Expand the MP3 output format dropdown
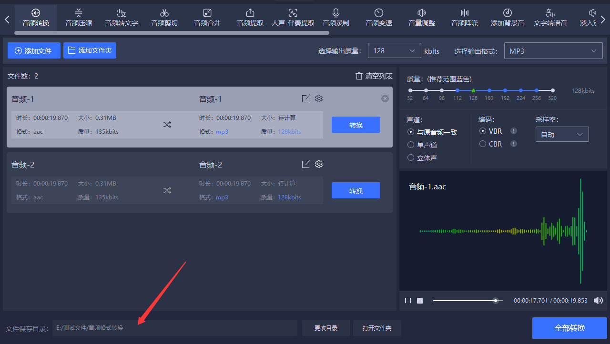The height and width of the screenshot is (344, 610). click(x=553, y=51)
